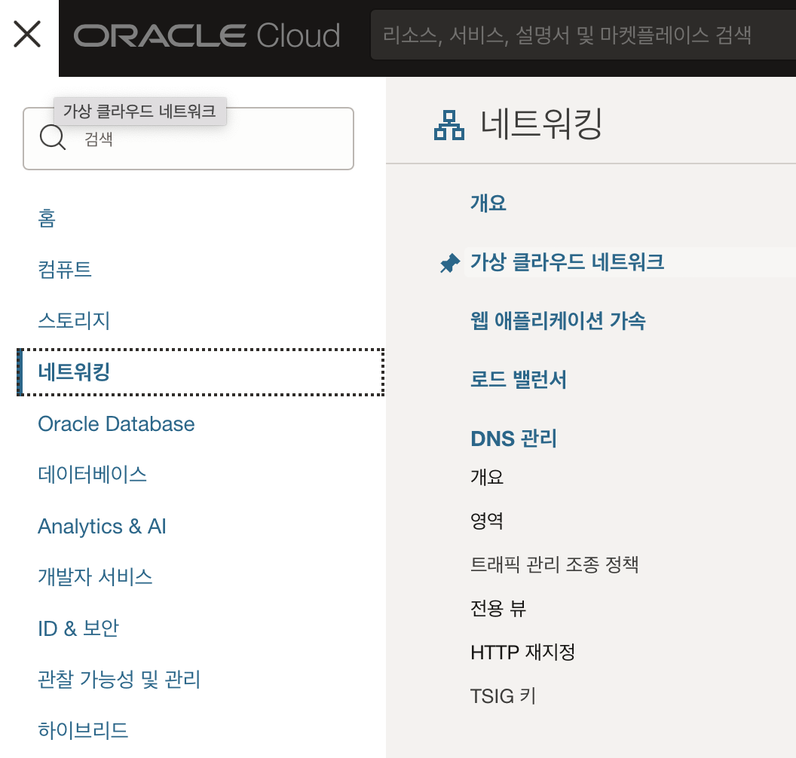This screenshot has width=796, height=758.
Task: Click the Oracle Cloud logo
Action: [x=207, y=35]
